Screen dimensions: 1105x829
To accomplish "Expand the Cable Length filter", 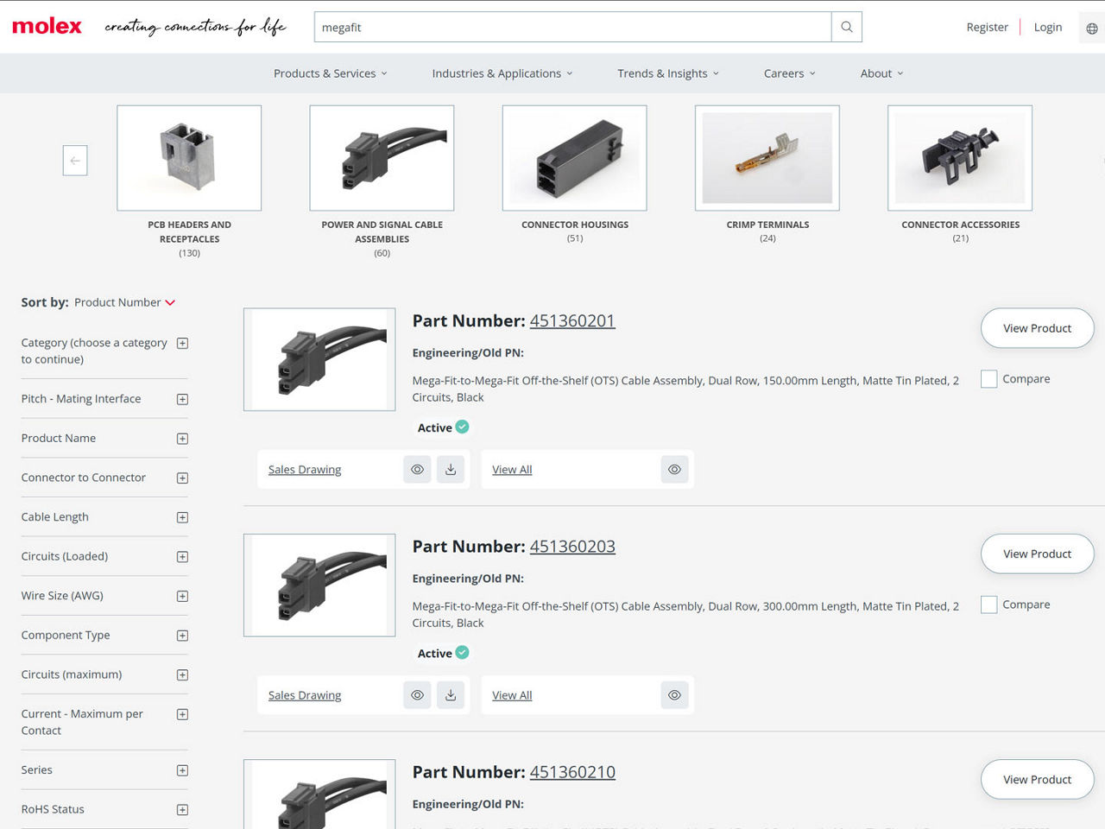I will click(182, 517).
